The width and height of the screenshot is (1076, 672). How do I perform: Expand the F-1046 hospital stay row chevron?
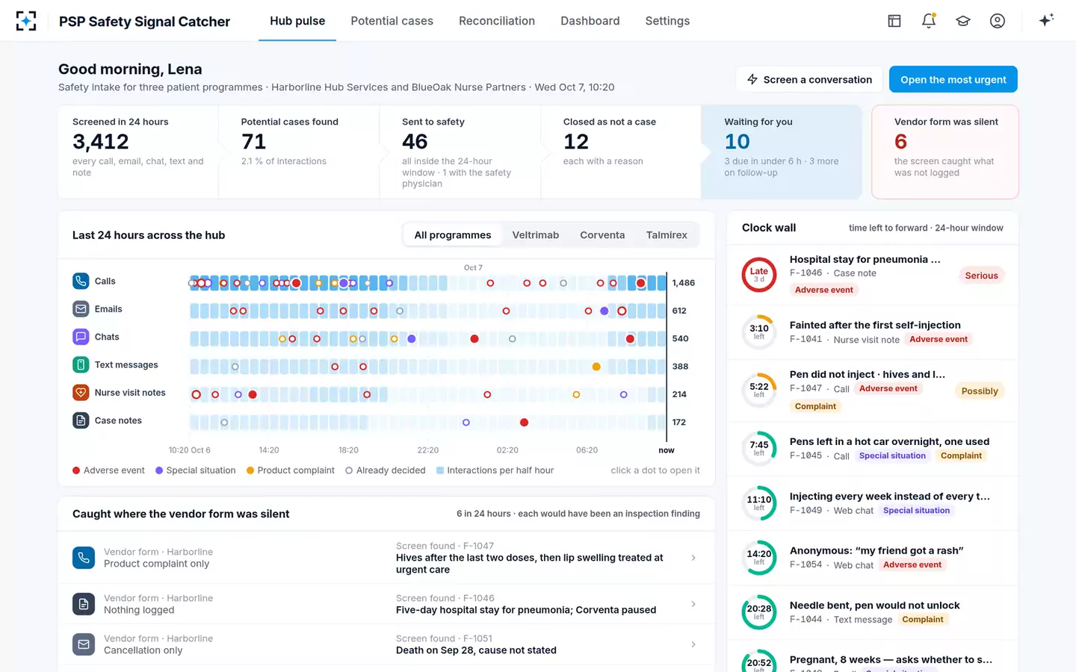(x=693, y=604)
